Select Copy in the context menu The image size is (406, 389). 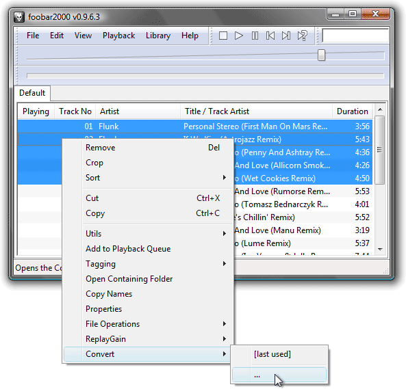(149, 213)
